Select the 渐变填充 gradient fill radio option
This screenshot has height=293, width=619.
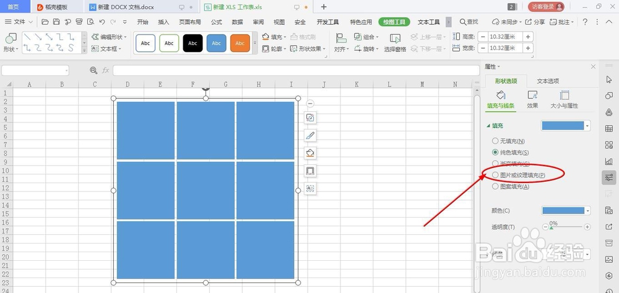pos(495,163)
